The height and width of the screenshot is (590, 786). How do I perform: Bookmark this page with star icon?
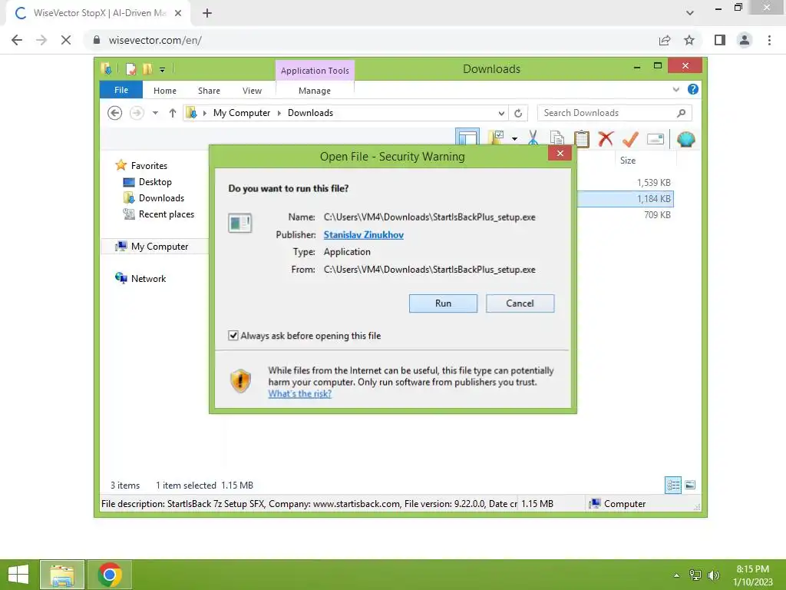689,40
